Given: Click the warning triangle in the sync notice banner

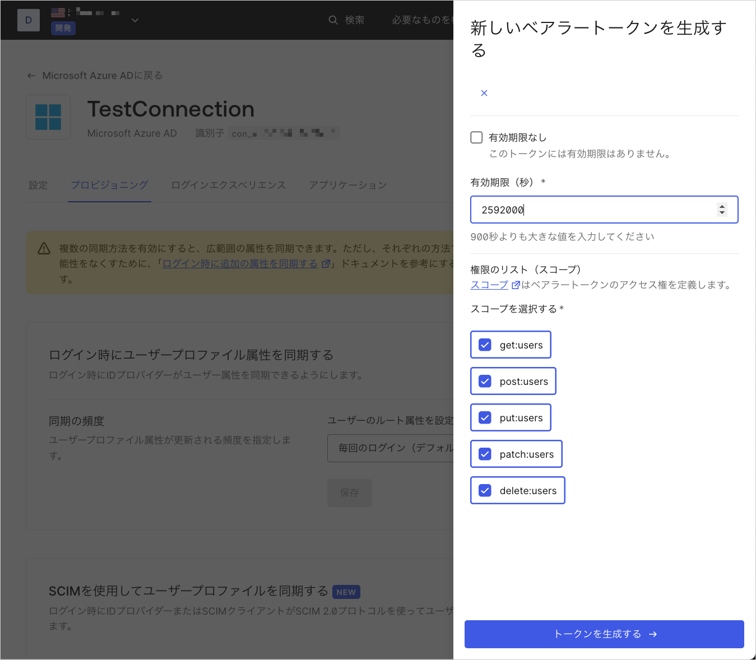Looking at the screenshot, I should [44, 248].
